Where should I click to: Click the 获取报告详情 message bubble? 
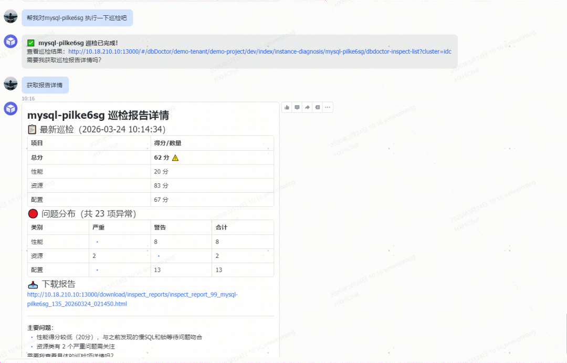[x=45, y=85]
